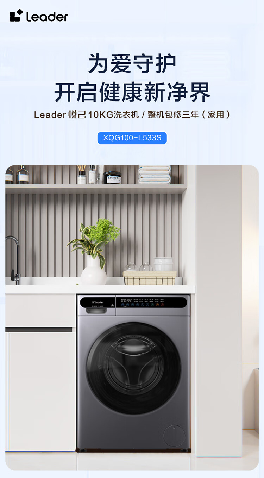Image resolution: width=264 pixels, height=478 pixels.
Task: Click the headline text 为爱守护
Action: pyautogui.click(x=132, y=63)
